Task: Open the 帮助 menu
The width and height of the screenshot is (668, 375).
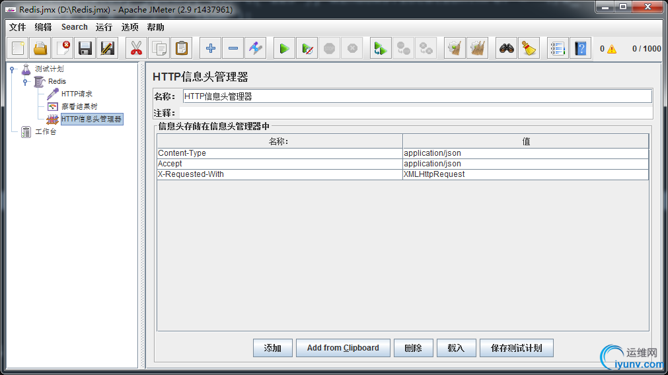Action: 155,27
